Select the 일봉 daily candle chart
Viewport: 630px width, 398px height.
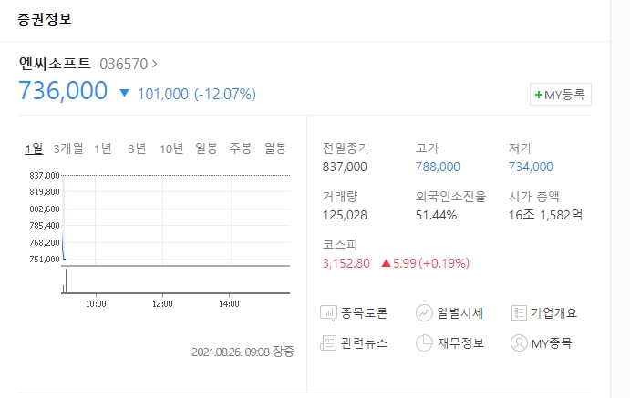(207, 148)
